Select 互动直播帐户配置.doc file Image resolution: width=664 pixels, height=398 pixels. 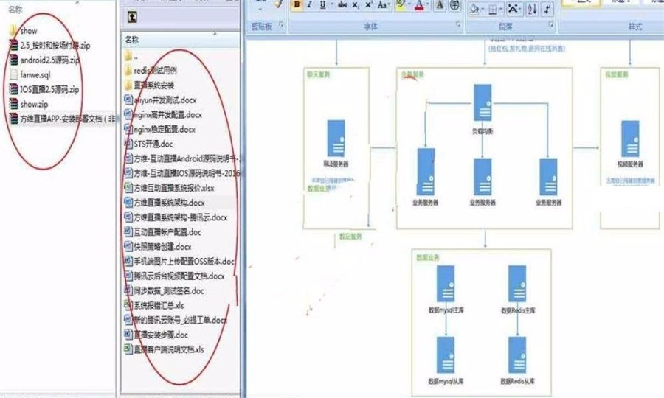click(x=162, y=232)
